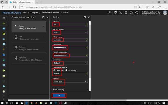
Task: Click the Name input field
Action: point(70,25)
